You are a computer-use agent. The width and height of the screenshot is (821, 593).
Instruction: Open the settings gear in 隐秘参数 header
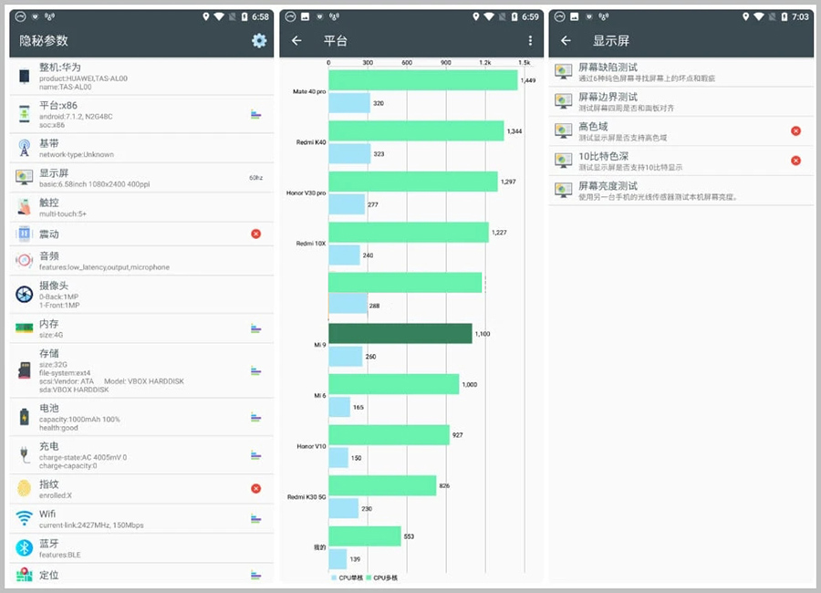coord(259,41)
